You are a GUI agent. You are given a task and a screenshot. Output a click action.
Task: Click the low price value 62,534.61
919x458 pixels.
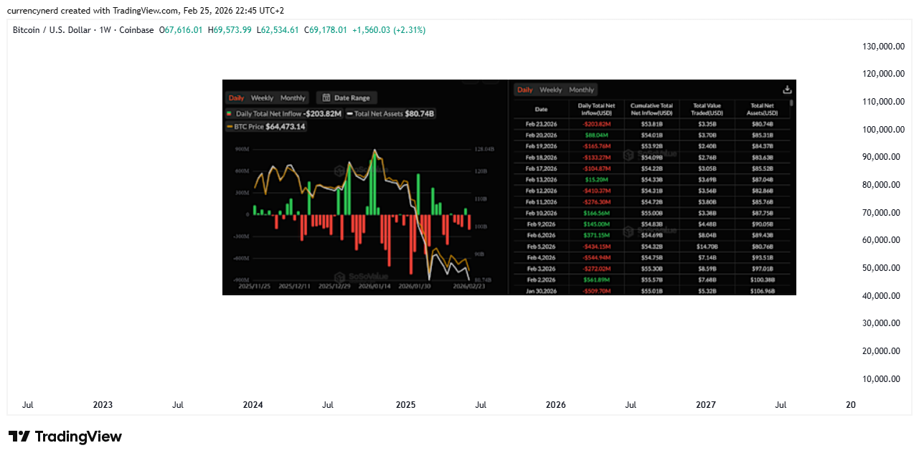[280, 30]
